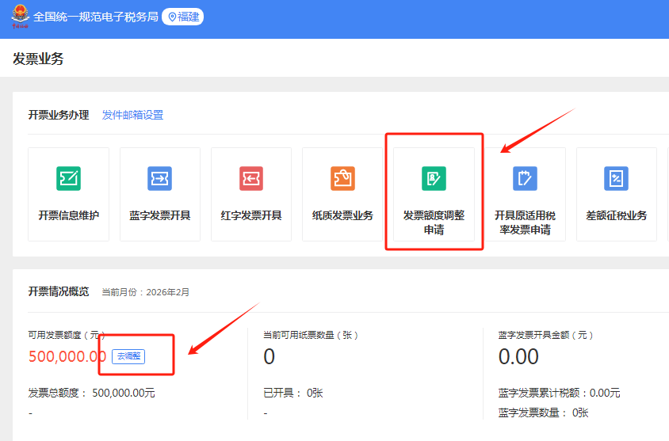Open the 差额征税业务 card label
This screenshot has height=441, width=669.
point(616,215)
